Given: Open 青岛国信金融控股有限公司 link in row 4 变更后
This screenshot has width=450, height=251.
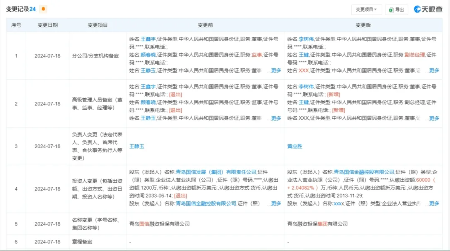Looking at the screenshot, I should tap(364, 172).
